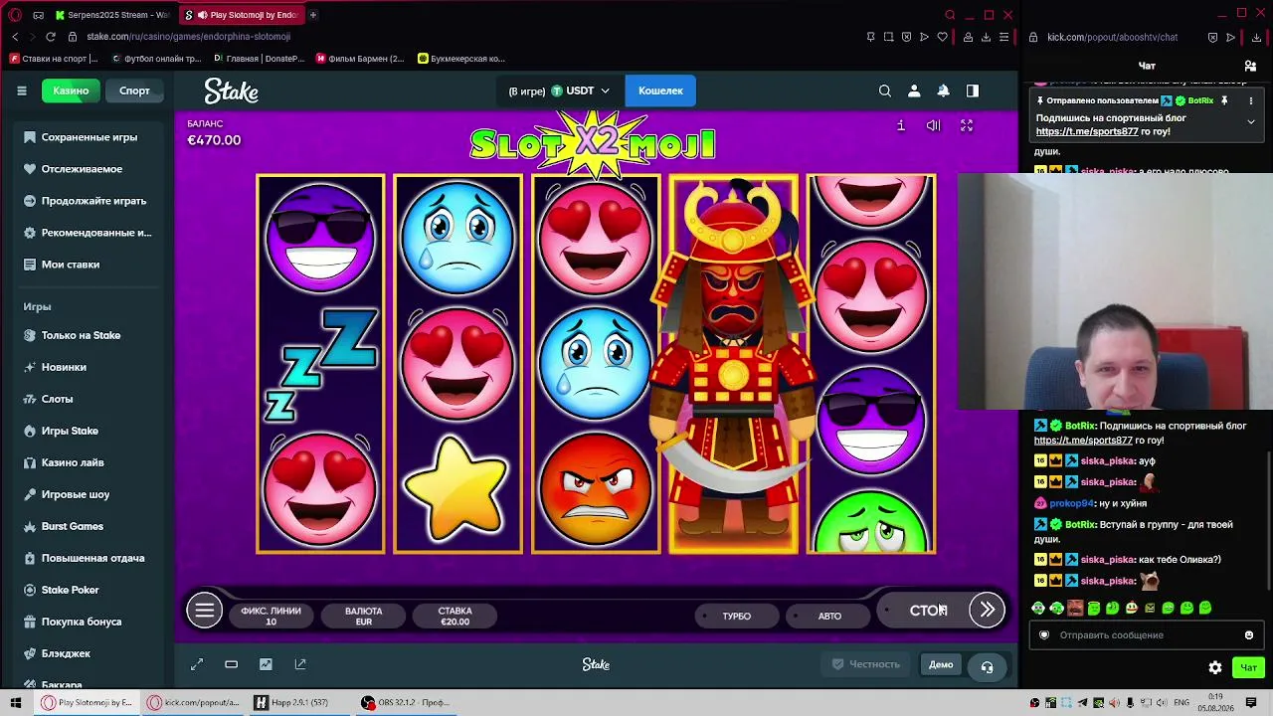Click the double-arrow spin button
1273x716 pixels.
(x=987, y=610)
